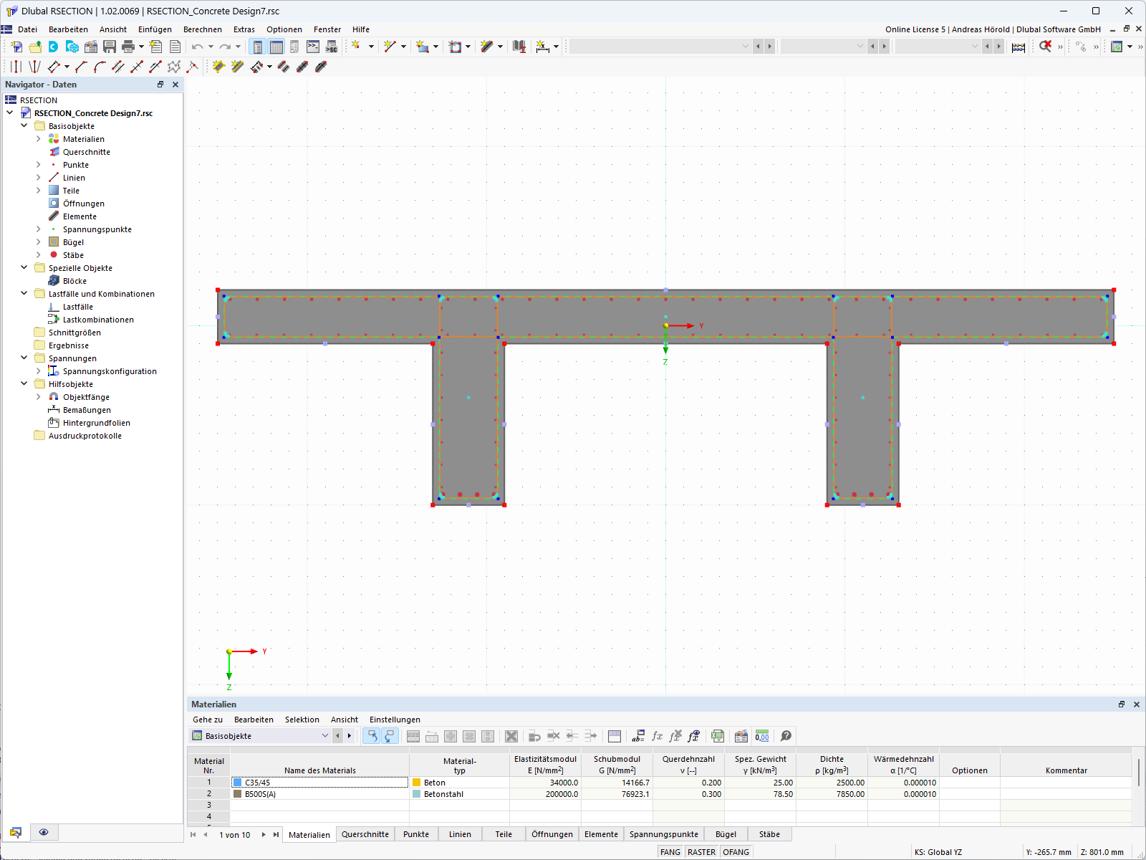Open the EDIT console (>SC icon)
This screenshot has width=1146, height=860.
click(332, 47)
